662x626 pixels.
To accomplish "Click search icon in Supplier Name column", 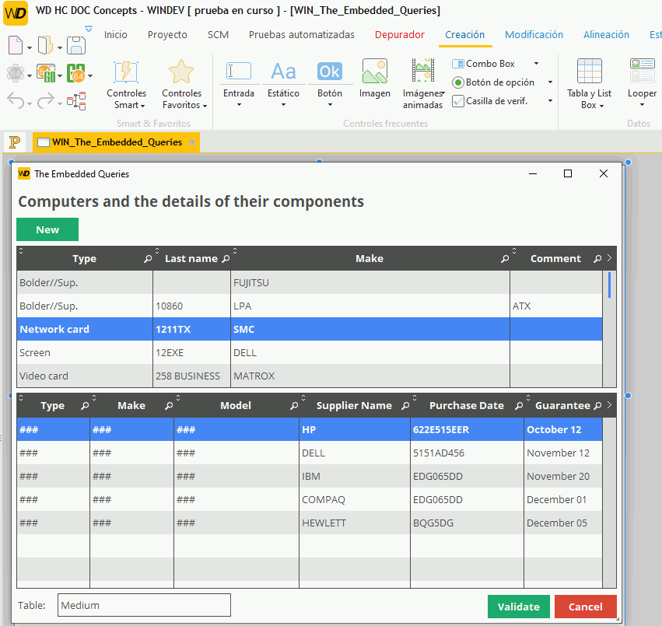I will pyautogui.click(x=405, y=406).
